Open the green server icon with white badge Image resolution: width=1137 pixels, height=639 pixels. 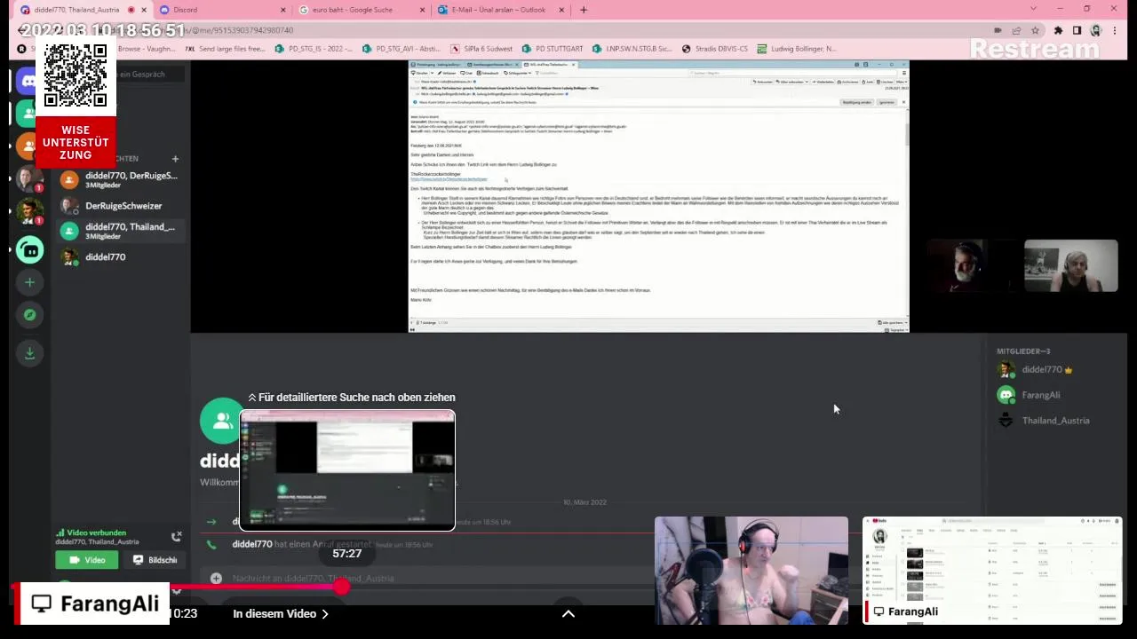click(x=29, y=250)
